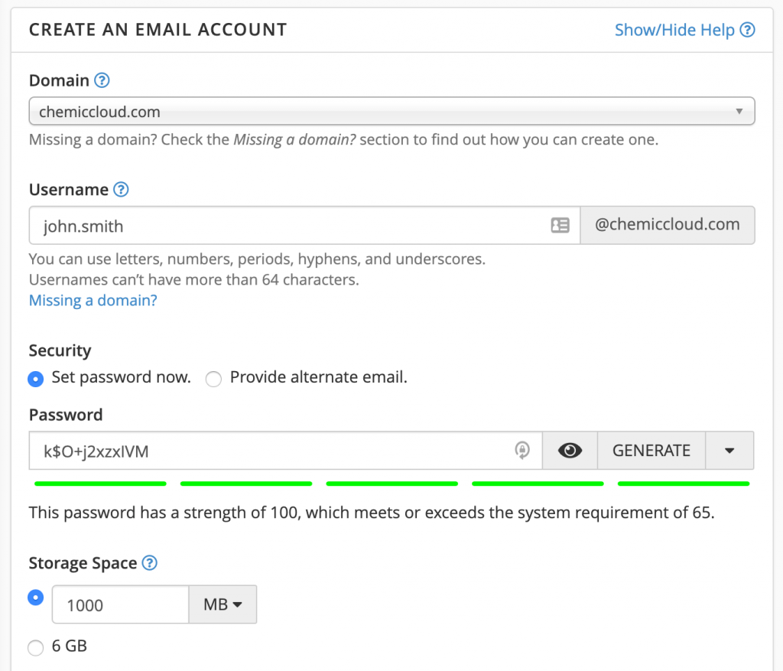This screenshot has width=783, height=671.
Task: Click the Username help question mark icon
Action: click(121, 190)
